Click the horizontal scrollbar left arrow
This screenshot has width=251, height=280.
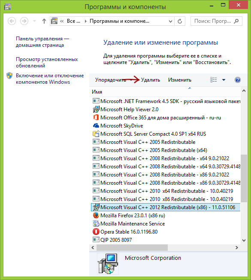click(93, 247)
